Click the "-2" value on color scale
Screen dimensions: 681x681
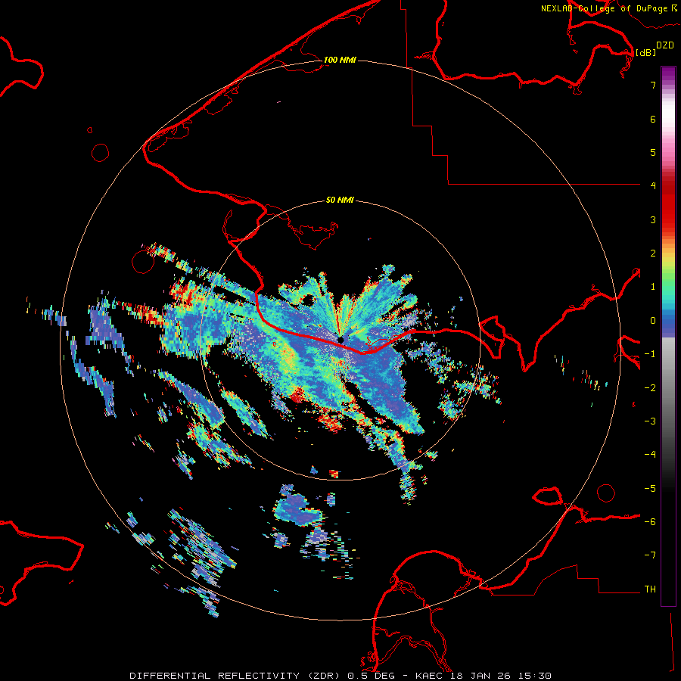pyautogui.click(x=650, y=388)
